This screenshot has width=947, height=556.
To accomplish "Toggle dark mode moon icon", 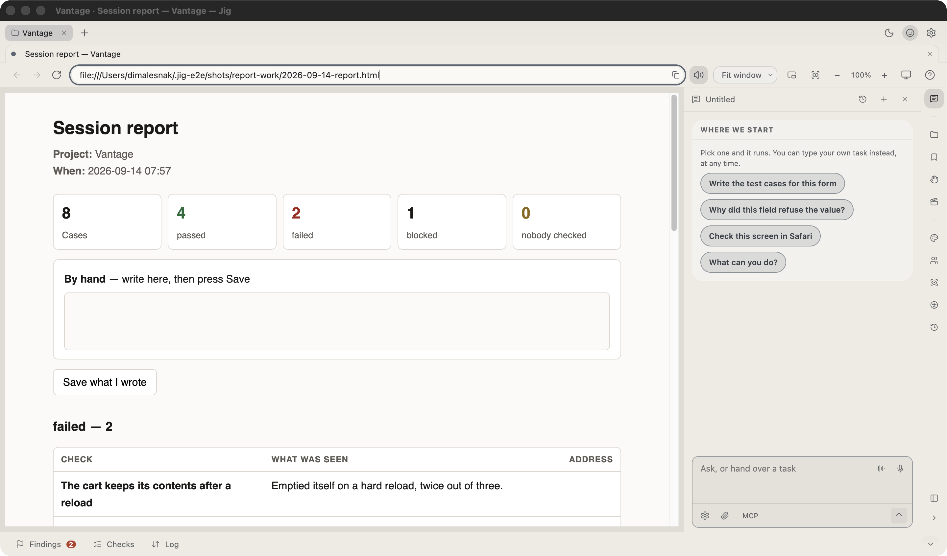I will coord(889,33).
